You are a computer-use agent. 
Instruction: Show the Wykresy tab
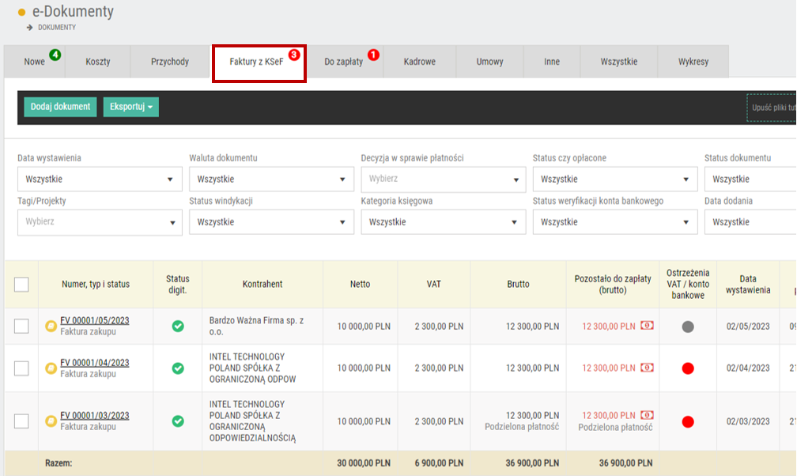coord(693,62)
